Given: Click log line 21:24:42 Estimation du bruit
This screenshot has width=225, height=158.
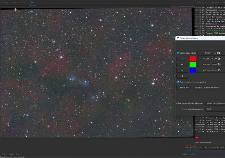Looking at the screenshot, I should 210,26.
